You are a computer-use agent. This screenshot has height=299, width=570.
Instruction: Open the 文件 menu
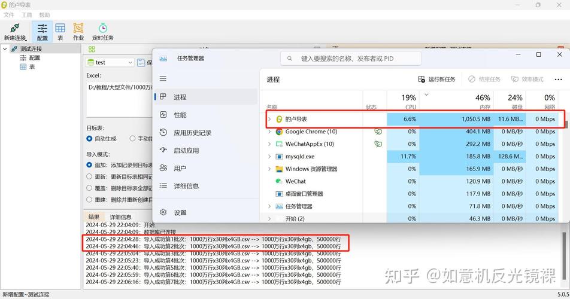click(9, 15)
